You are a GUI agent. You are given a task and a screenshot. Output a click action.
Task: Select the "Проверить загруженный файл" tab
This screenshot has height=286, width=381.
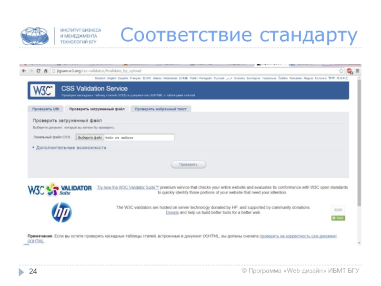tap(97, 109)
